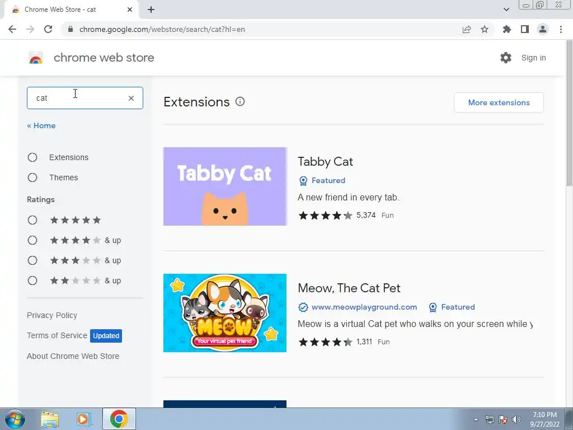Launch Windows Media Player from the taskbar

tap(83, 419)
